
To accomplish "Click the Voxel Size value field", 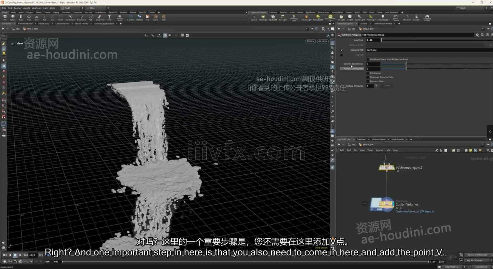I will 373,40.
